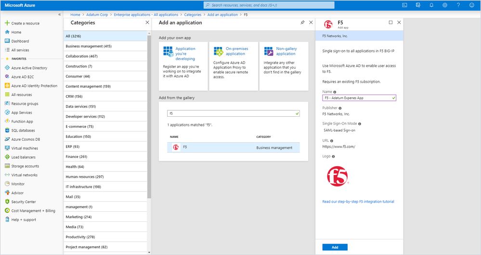Screen dimensions: 481x255
Task: Click App Services icon
Action: [7, 112]
